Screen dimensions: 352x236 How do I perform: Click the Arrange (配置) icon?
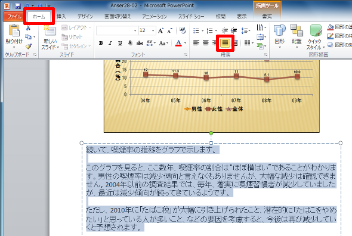tap(297, 30)
